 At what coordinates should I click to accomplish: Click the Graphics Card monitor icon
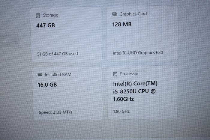click(115, 14)
